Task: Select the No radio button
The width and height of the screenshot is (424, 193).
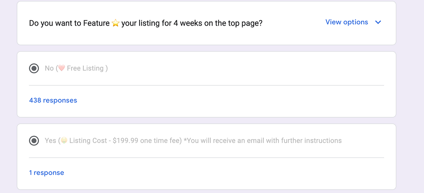Action: tap(34, 68)
